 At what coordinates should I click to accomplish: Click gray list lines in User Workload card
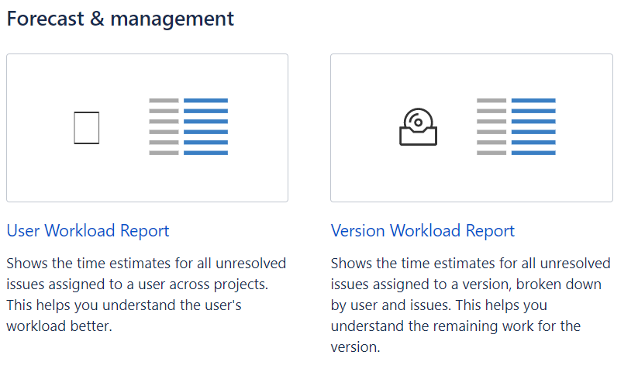[x=163, y=127]
